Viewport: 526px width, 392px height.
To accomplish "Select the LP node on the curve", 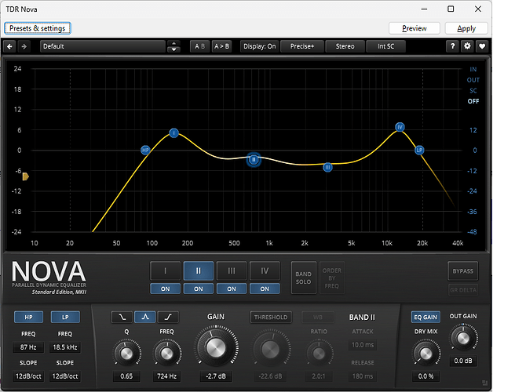I will (x=419, y=150).
